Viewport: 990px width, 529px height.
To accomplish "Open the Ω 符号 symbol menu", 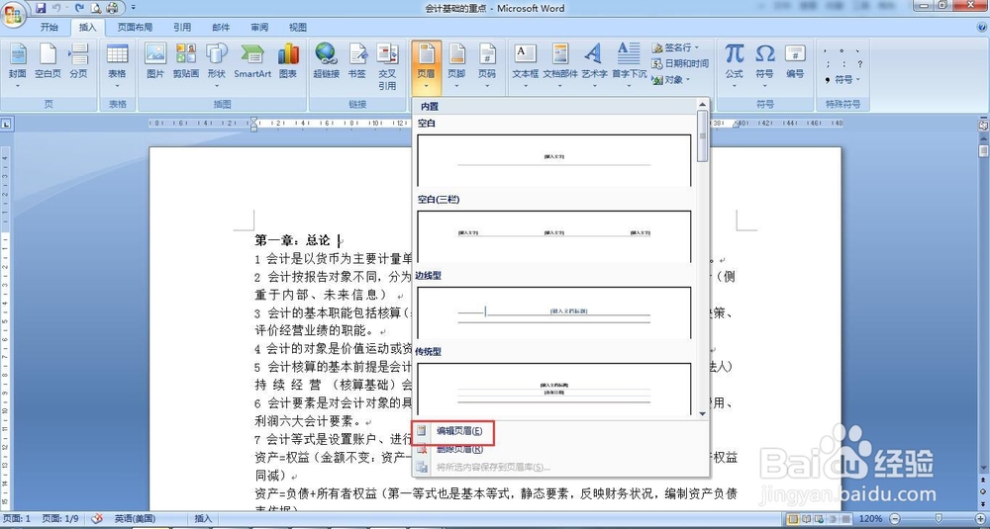I will coord(764,65).
